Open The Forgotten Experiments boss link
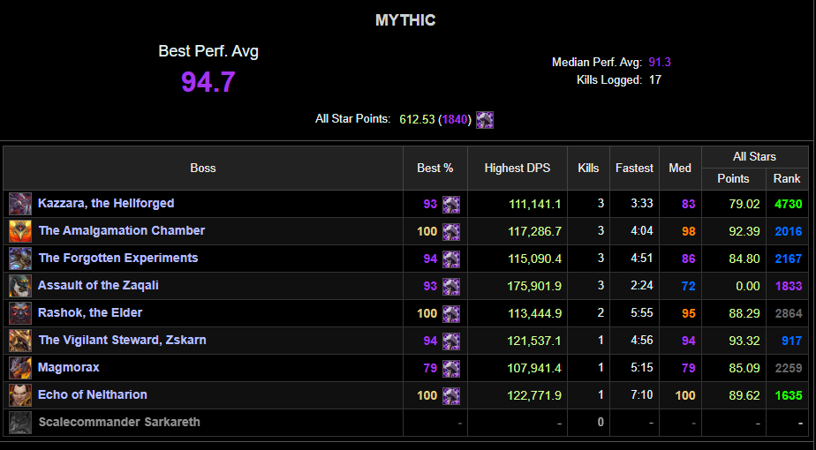 pos(117,259)
